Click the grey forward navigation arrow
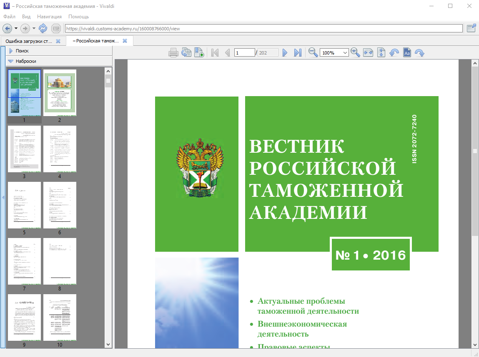The width and height of the screenshot is (479, 357). pos(25,28)
